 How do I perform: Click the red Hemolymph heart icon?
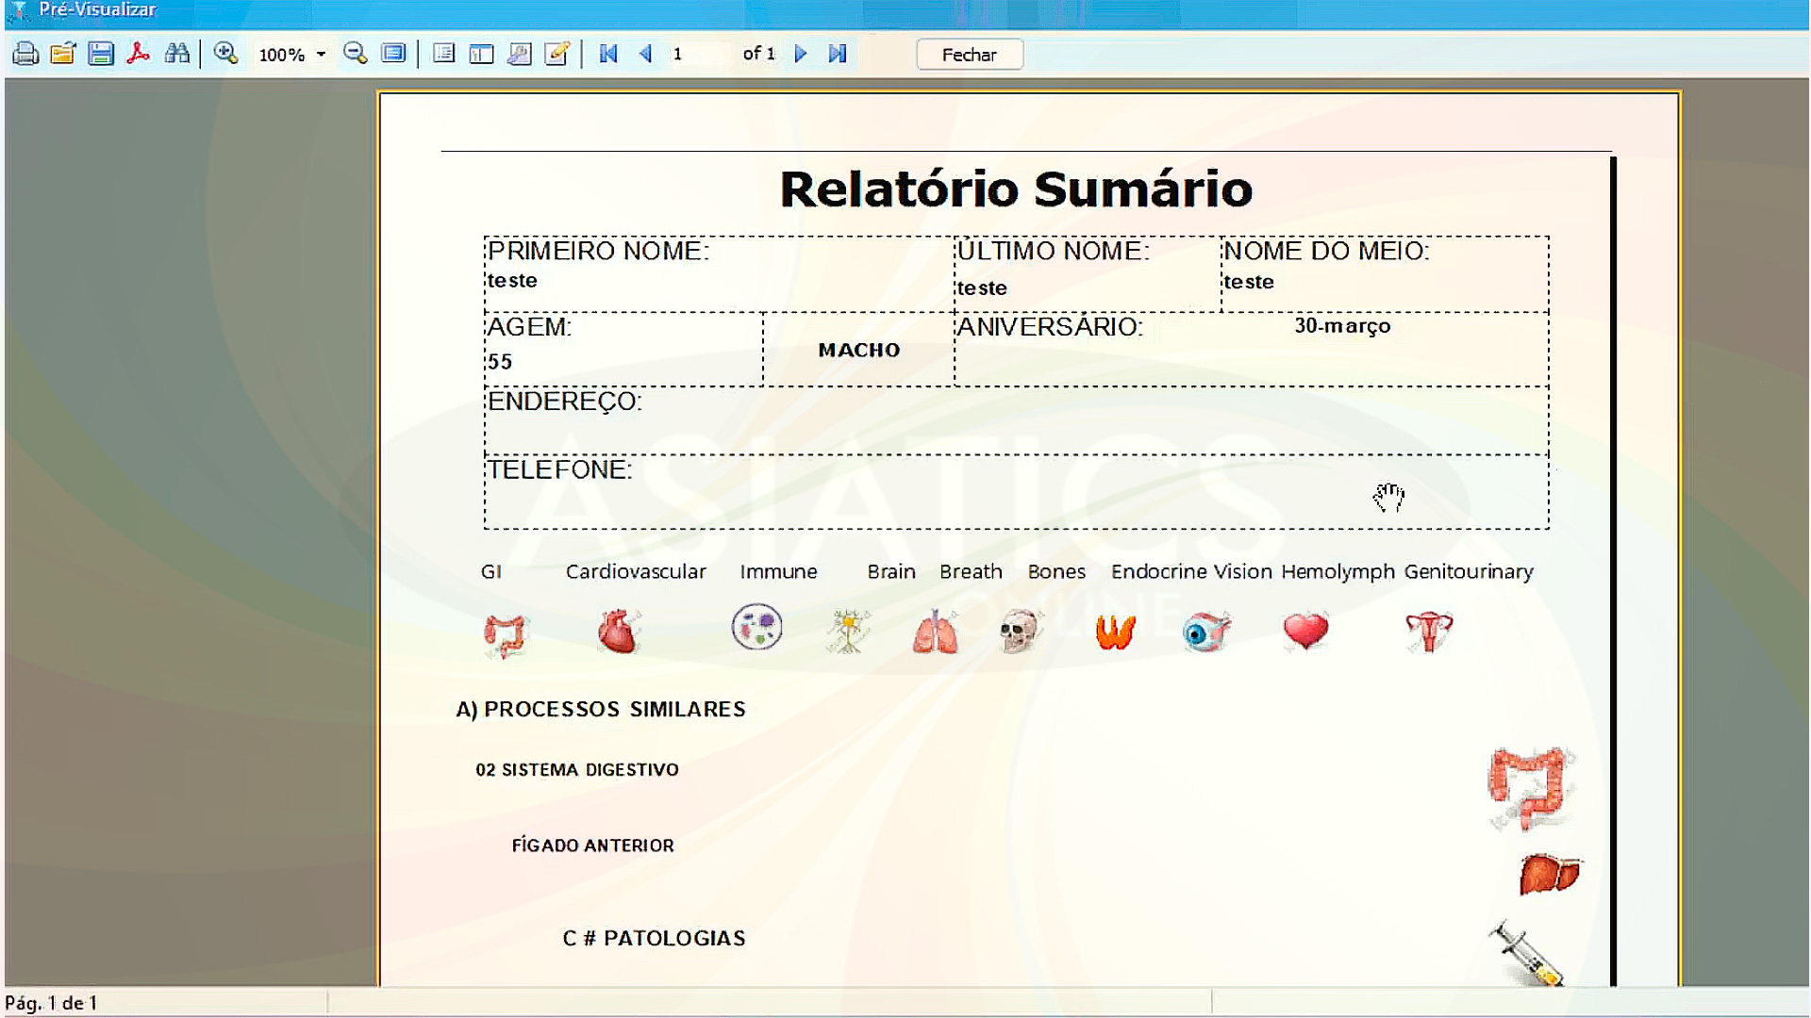[1306, 631]
